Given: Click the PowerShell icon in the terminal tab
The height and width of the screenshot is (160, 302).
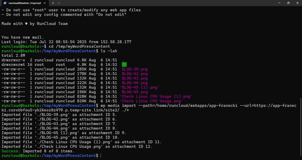Looking at the screenshot, I should click(x=5, y=3).
